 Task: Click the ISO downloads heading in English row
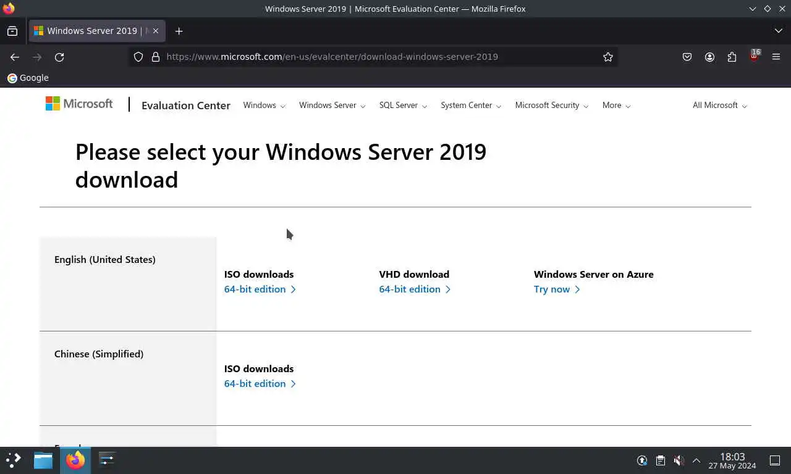click(x=259, y=275)
